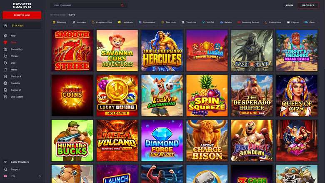Filter by True Labs provider

point(189,22)
